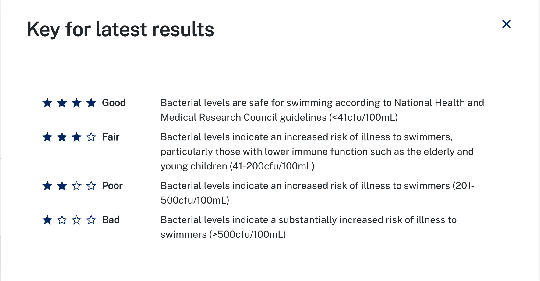Click the '>500cfu/100mL' threshold text

pyautogui.click(x=247, y=234)
